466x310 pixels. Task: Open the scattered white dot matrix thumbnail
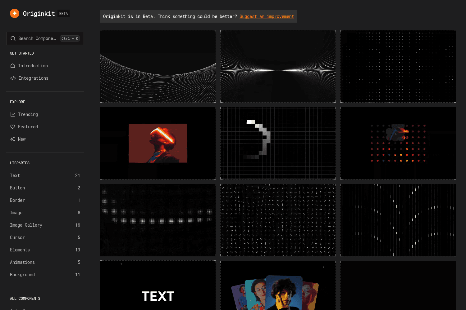point(398,66)
